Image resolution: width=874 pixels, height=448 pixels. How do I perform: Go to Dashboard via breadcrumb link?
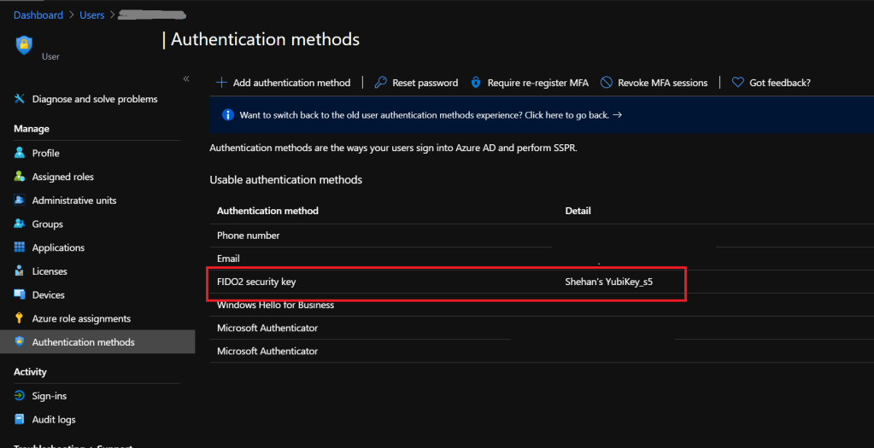38,15
